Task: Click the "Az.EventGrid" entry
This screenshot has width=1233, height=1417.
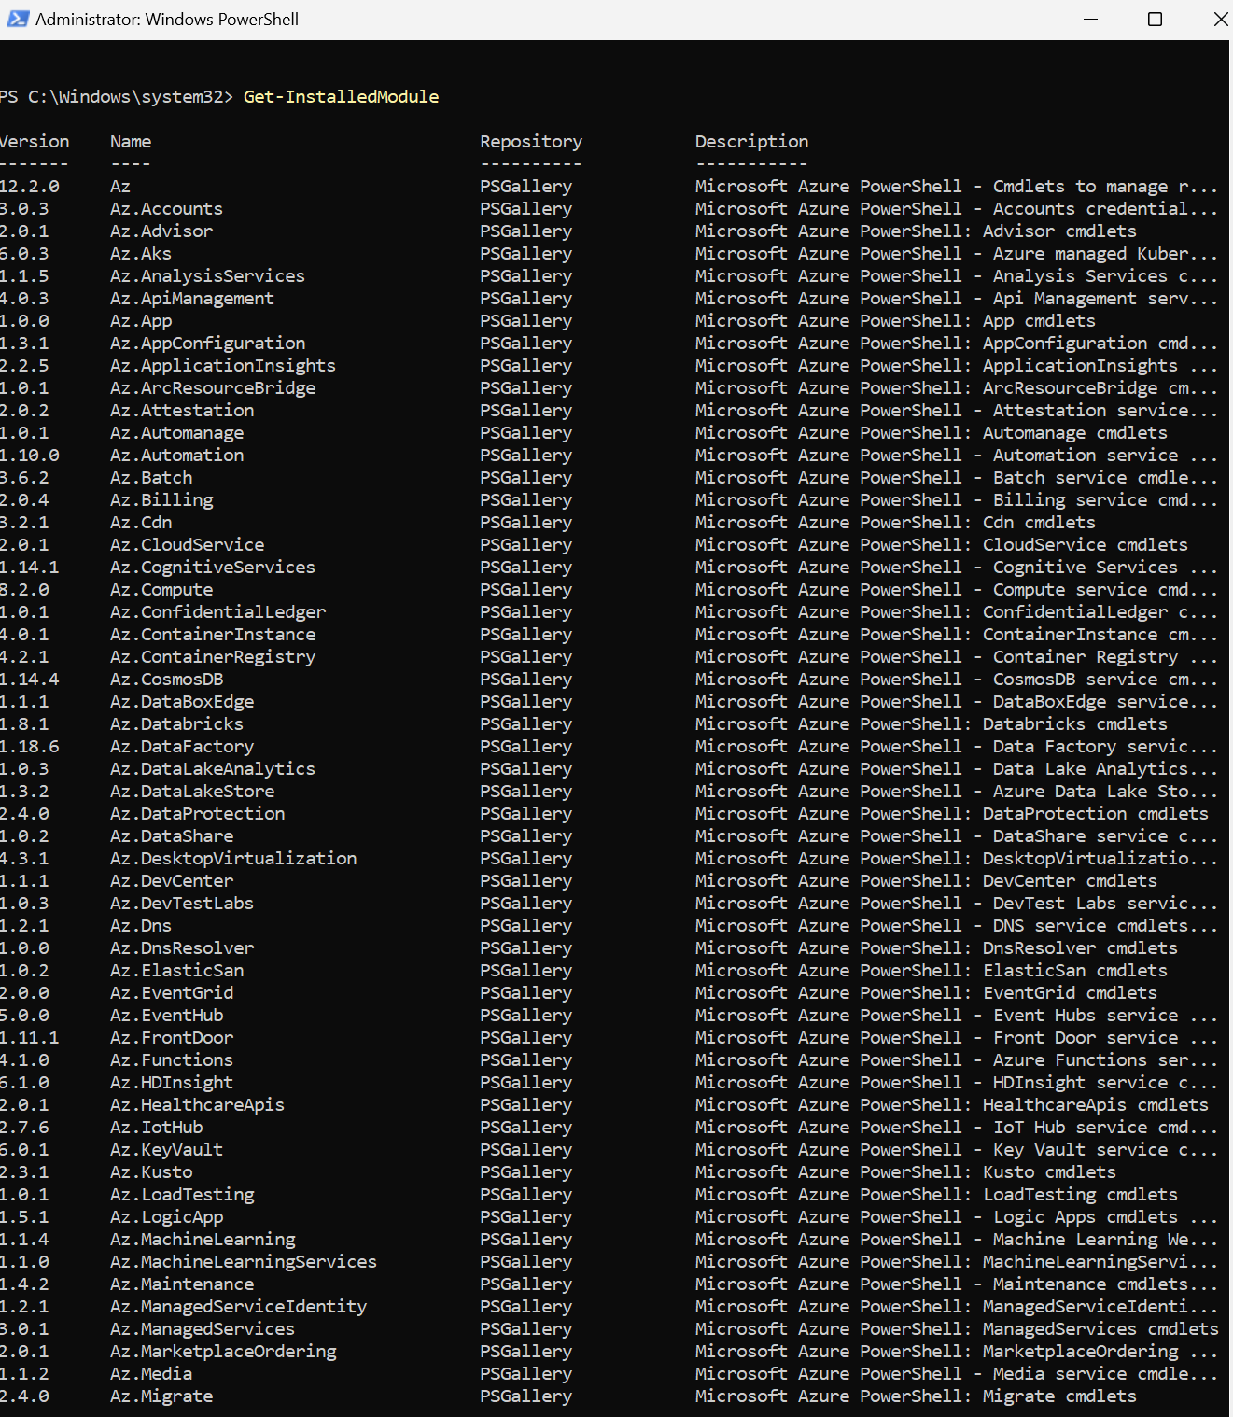Action: pos(172,993)
